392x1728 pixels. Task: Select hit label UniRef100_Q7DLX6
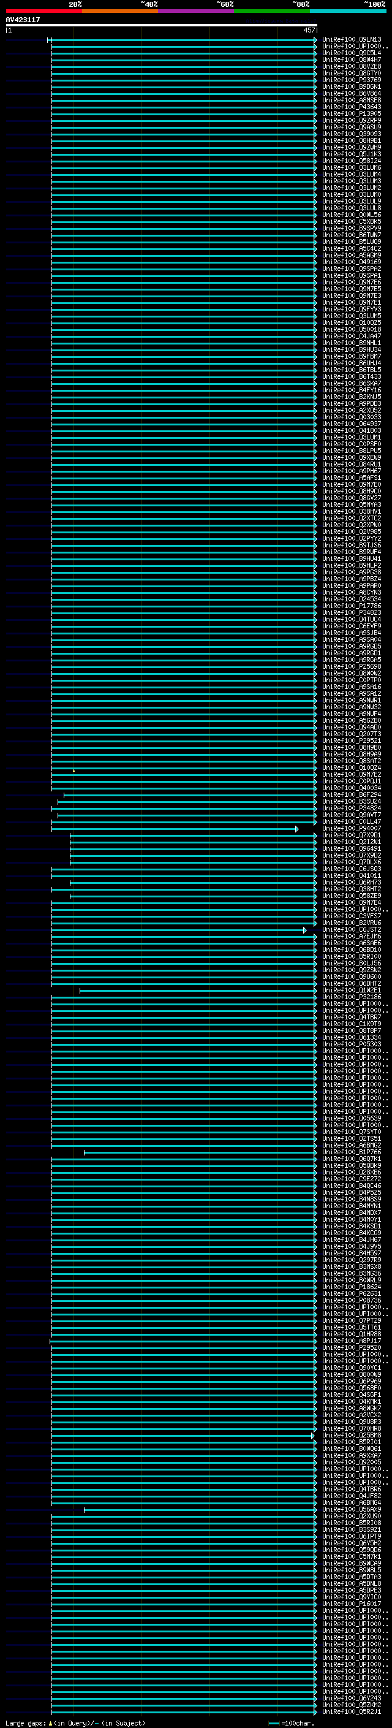click(352, 862)
